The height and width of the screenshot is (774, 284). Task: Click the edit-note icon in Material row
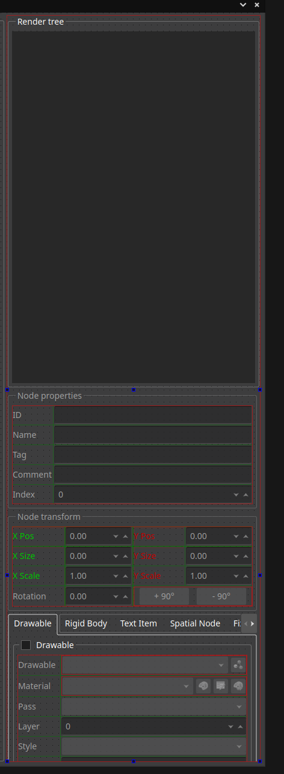click(221, 686)
